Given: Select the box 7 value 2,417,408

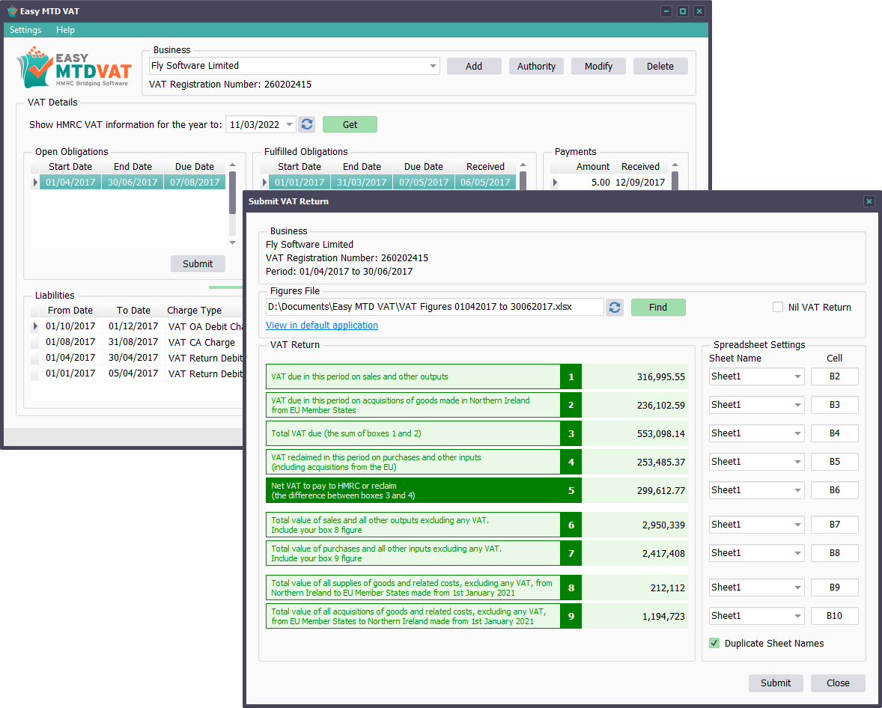Looking at the screenshot, I should (x=664, y=553).
